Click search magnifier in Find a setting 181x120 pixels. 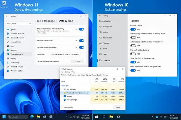30,23
